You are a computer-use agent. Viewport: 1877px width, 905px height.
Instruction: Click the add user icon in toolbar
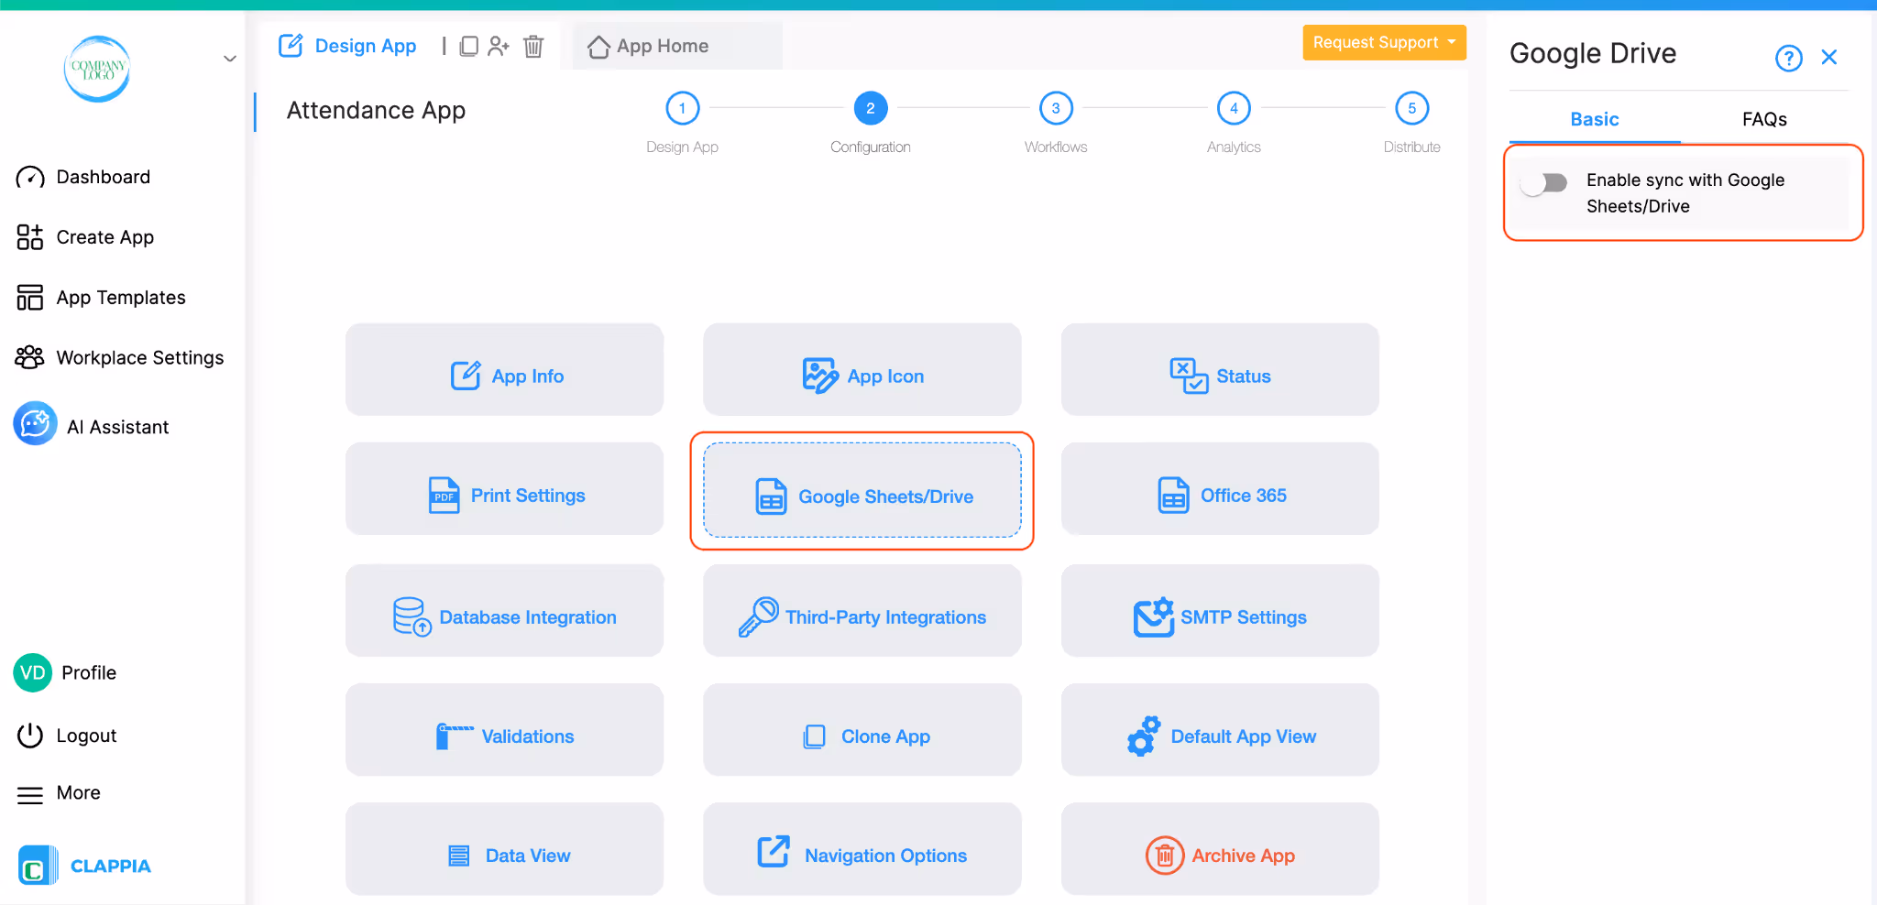tap(499, 46)
